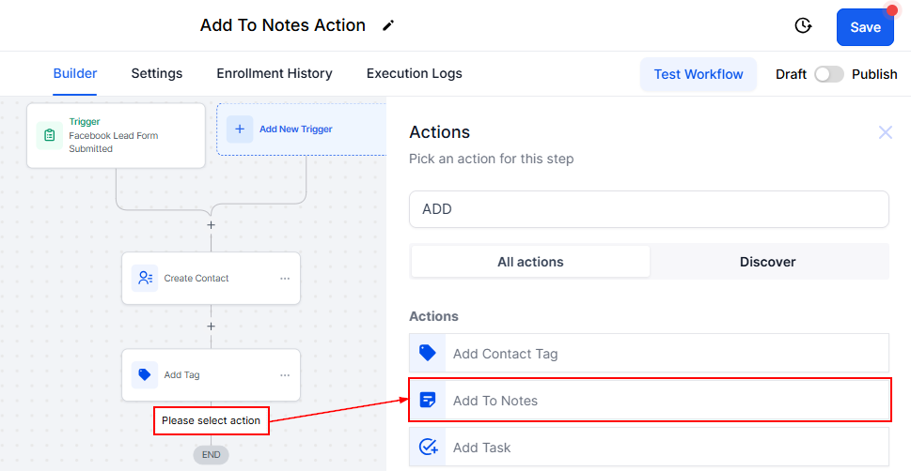
Task: Click plus connector above Create Contact
Action: [x=211, y=225]
